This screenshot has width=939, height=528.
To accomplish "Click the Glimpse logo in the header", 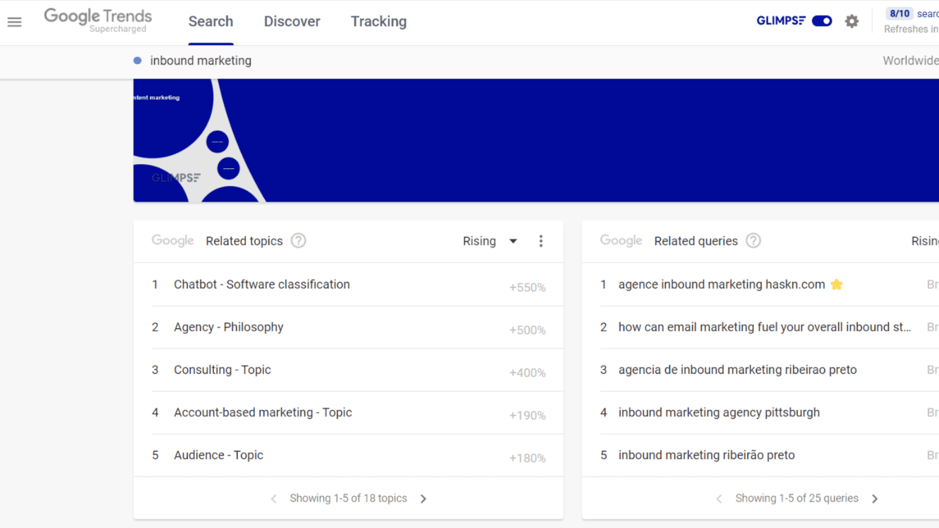I will (x=781, y=21).
